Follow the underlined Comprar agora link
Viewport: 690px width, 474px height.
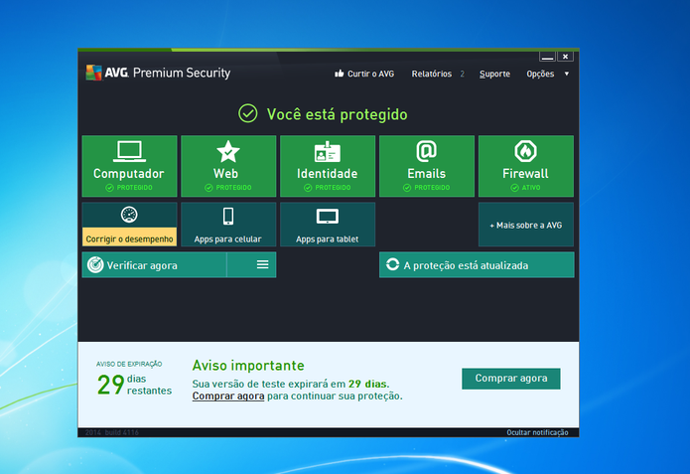tap(228, 395)
